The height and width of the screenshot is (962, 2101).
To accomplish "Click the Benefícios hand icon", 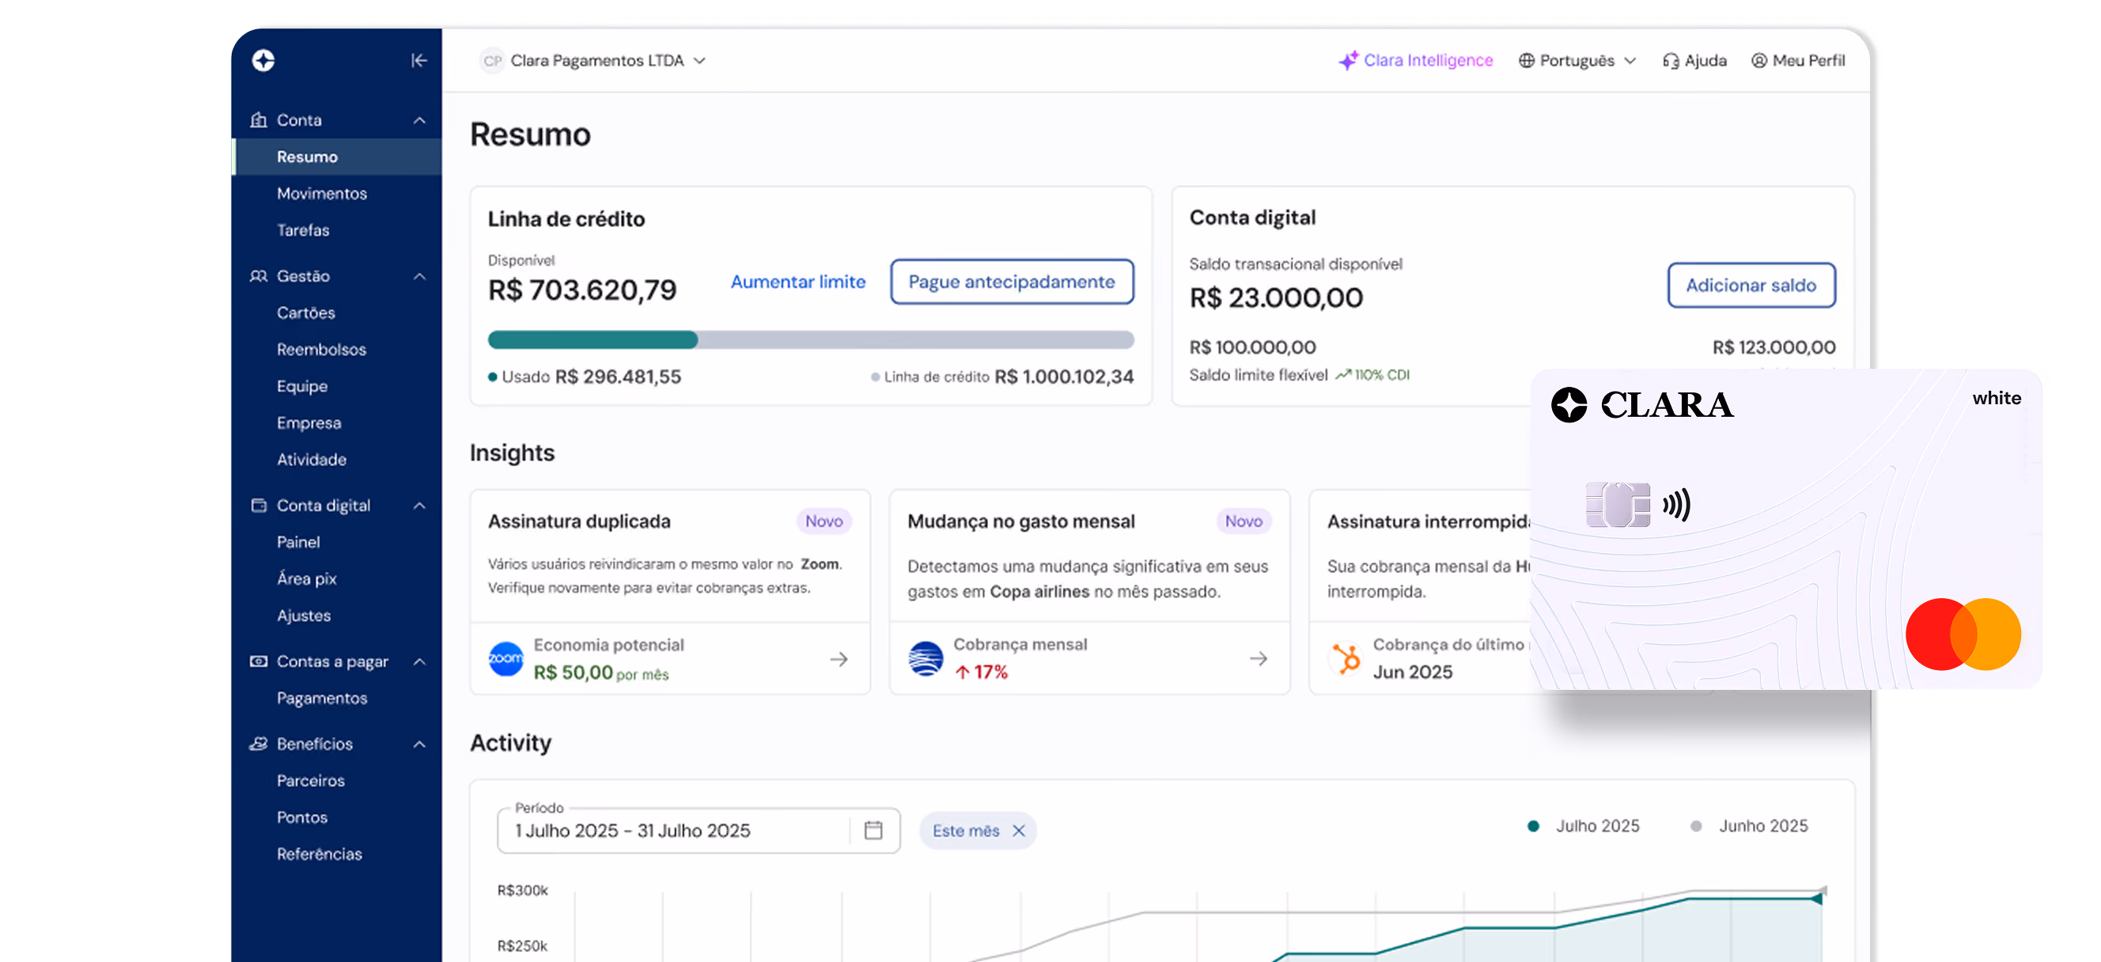I will tap(259, 744).
